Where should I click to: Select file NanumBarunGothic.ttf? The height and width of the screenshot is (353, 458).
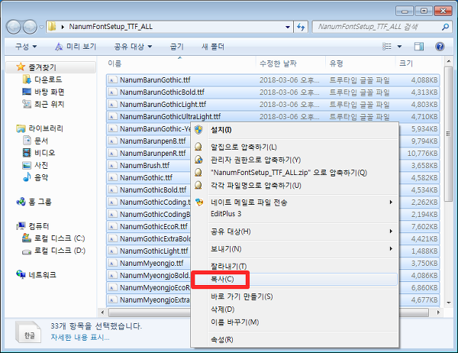[273, 79]
